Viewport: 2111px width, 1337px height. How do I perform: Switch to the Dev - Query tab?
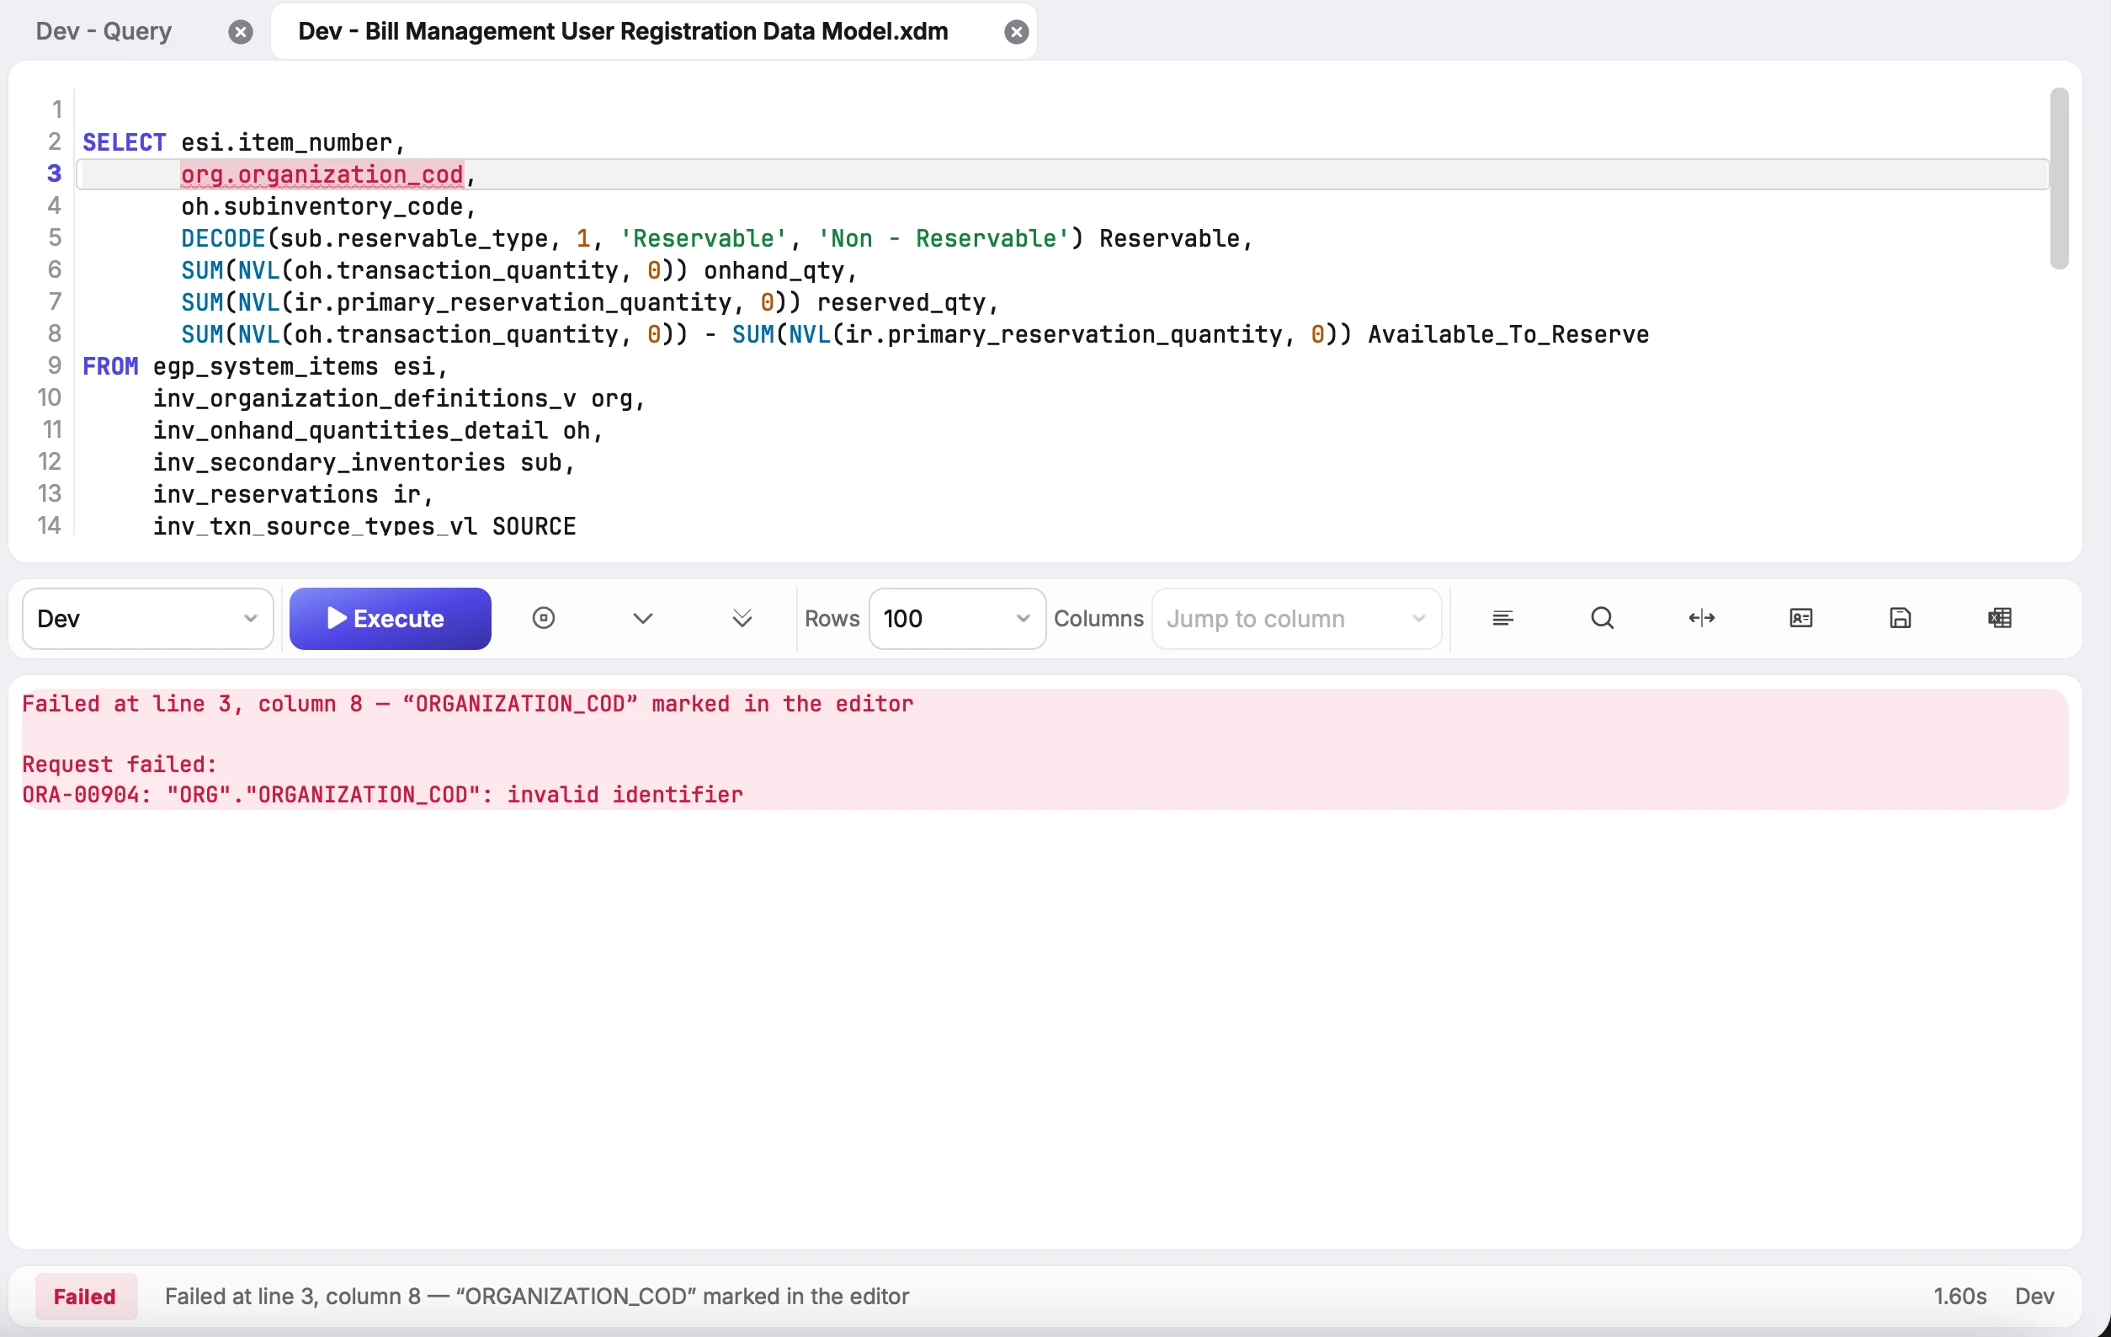pos(104,31)
